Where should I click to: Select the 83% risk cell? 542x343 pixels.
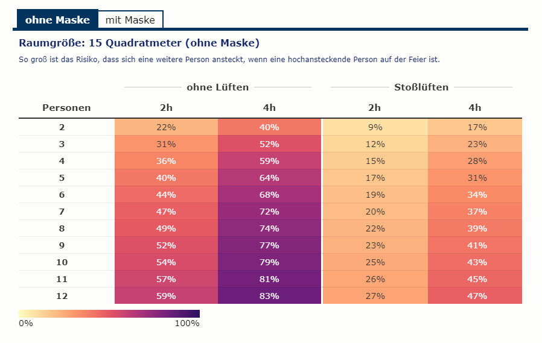[270, 296]
